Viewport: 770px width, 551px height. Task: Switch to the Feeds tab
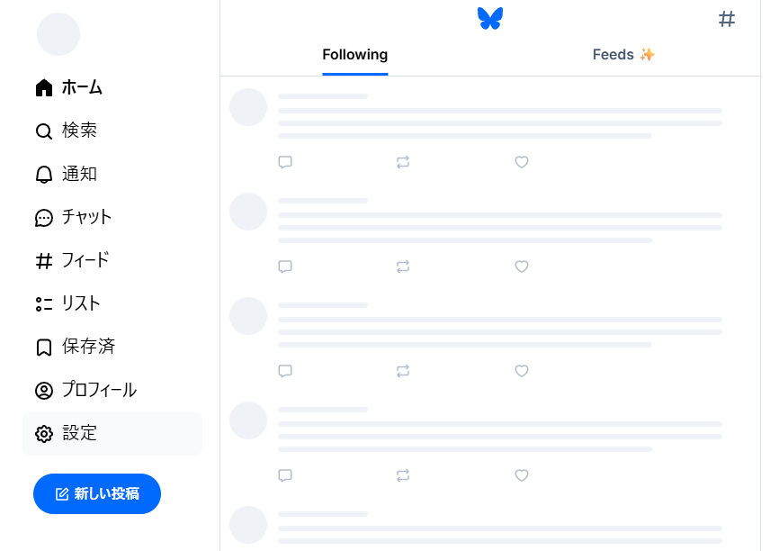[x=623, y=55]
